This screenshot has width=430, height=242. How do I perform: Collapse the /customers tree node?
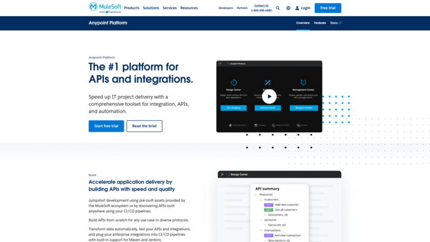pyautogui.click(x=261, y=200)
